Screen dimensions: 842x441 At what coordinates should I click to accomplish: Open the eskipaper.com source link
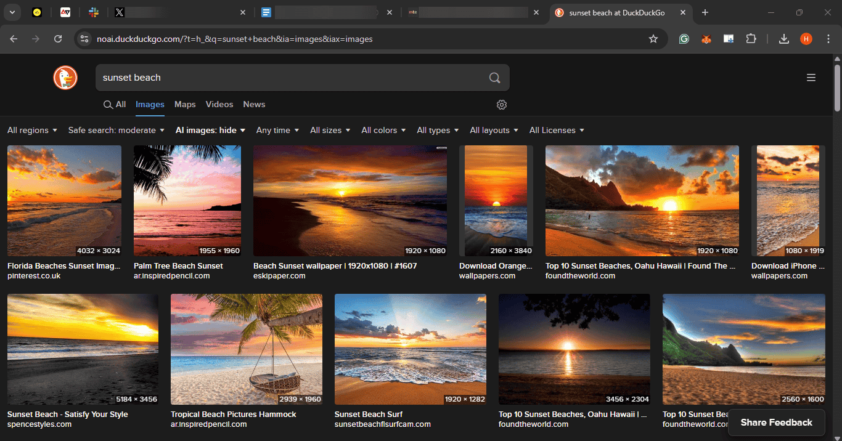279,276
